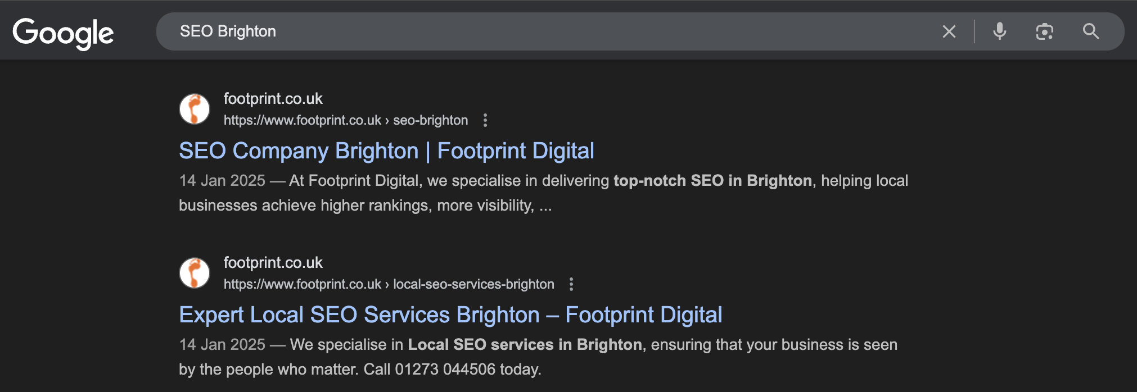Click inside the SEO Brighton search field
This screenshot has width=1137, height=392.
click(x=394, y=31)
